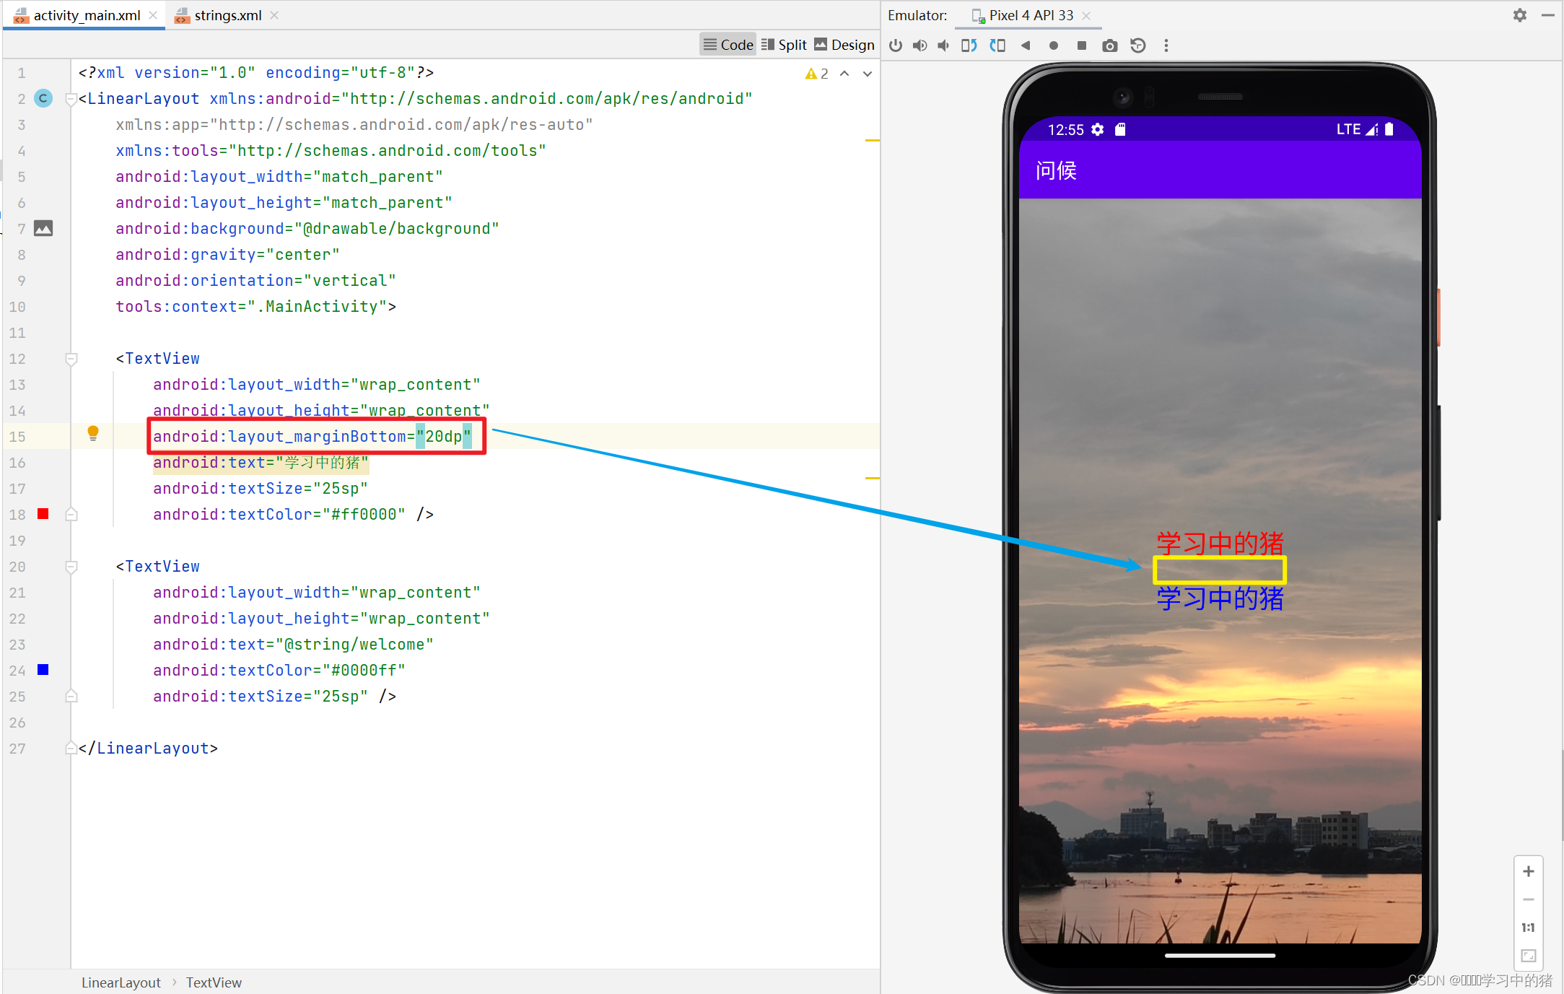The width and height of the screenshot is (1564, 994).
Task: Click the phone gesture navigation bar
Action: click(x=1220, y=955)
